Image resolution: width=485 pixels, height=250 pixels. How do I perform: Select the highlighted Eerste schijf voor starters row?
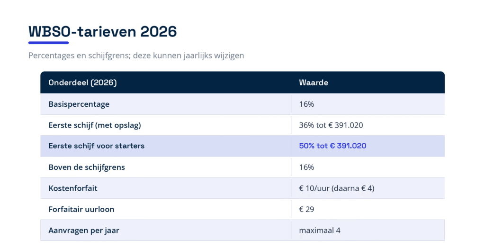point(242,146)
